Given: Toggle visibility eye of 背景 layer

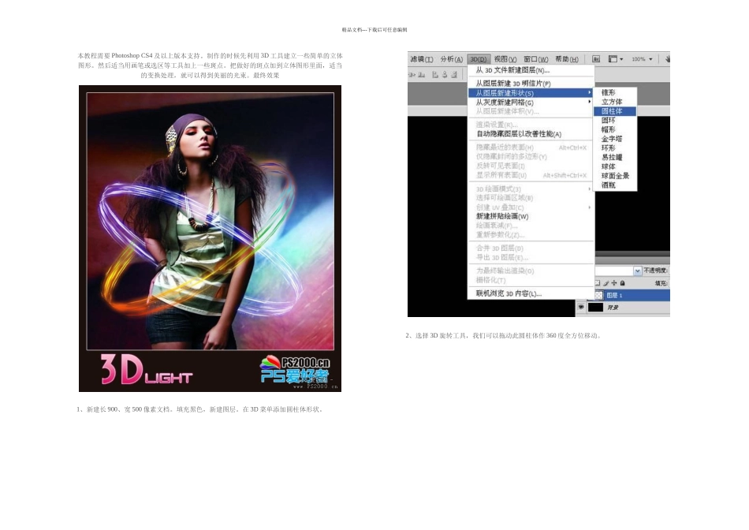Looking at the screenshot, I should coord(581,307).
